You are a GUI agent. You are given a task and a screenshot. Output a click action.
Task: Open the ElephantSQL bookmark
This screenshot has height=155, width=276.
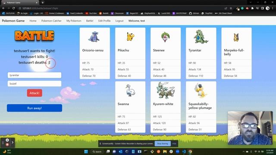coord(147,13)
